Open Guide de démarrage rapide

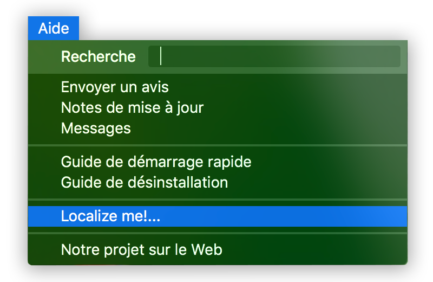point(156,162)
